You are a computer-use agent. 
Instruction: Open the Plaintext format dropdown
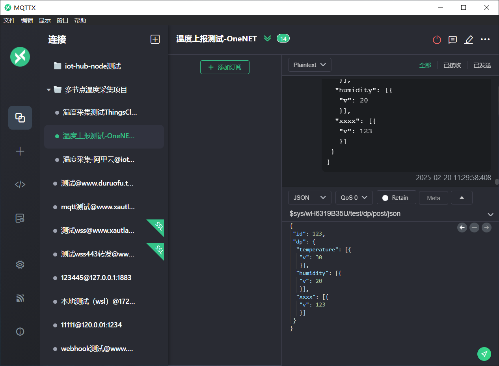point(309,65)
